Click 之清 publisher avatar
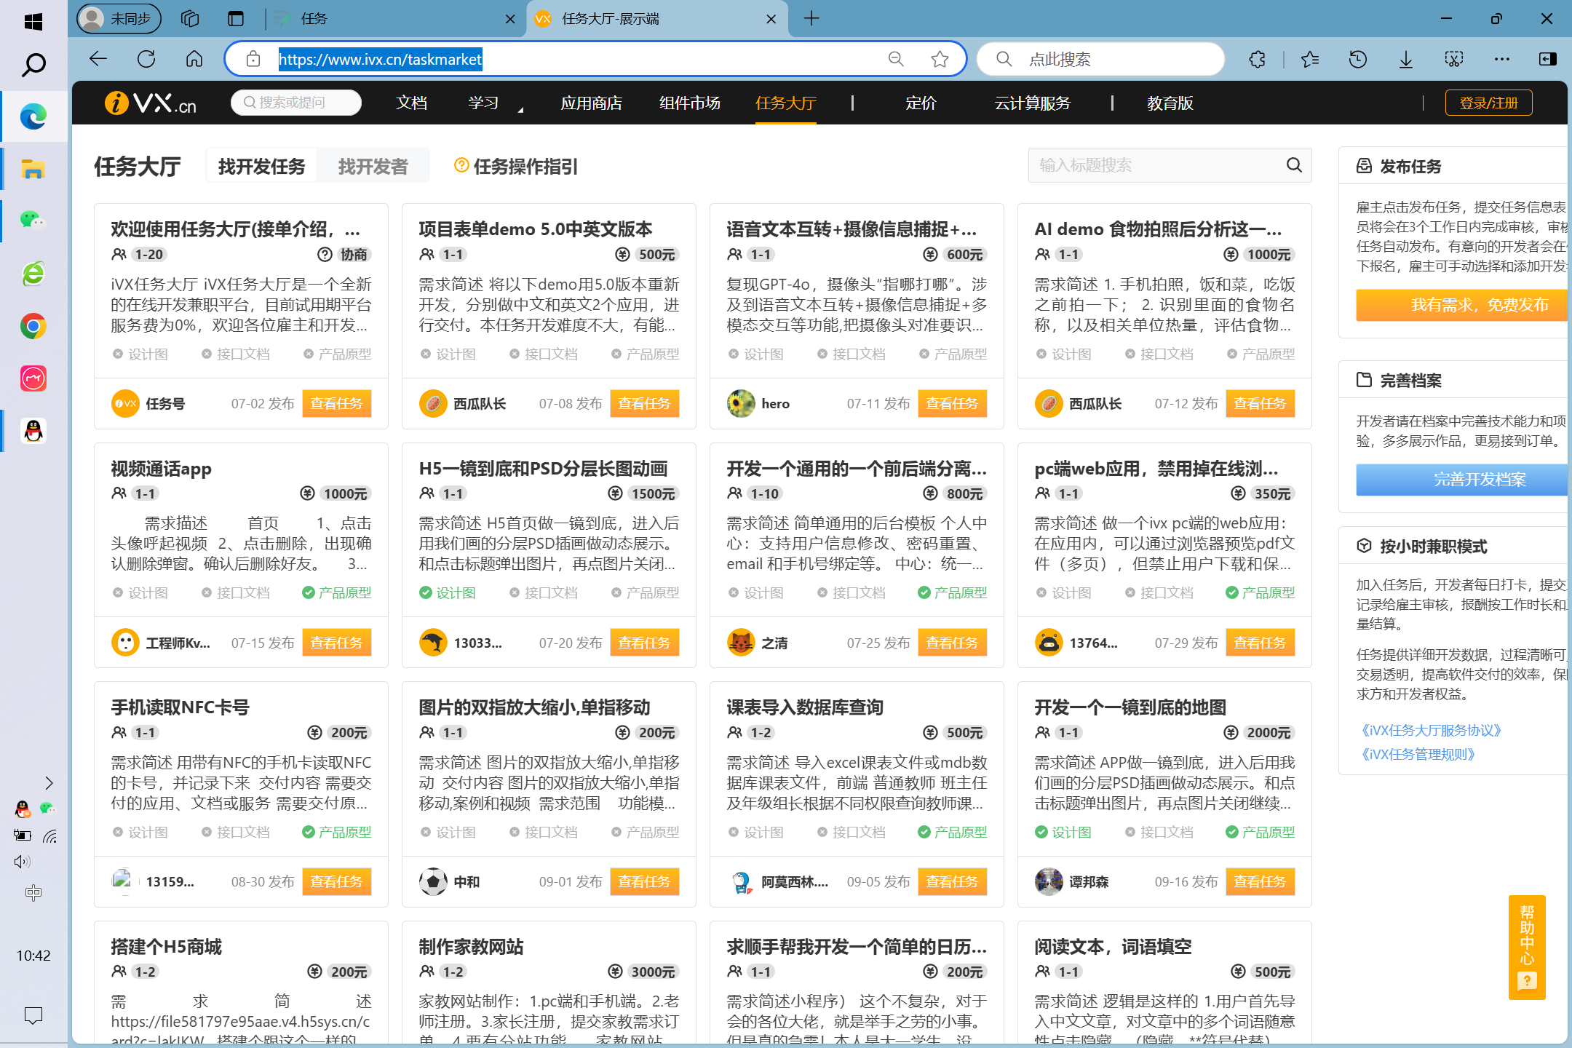 [x=741, y=643]
